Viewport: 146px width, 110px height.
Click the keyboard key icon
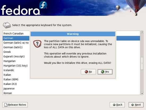(7, 25)
